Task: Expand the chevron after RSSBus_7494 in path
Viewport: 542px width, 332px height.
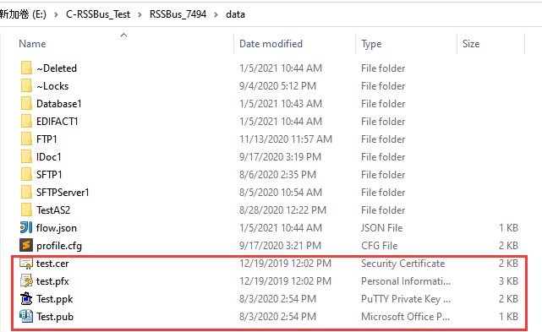Action: click(216, 14)
